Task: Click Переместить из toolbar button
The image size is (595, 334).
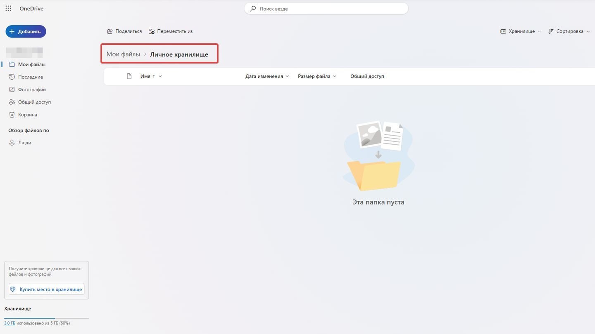Action: pyautogui.click(x=171, y=31)
